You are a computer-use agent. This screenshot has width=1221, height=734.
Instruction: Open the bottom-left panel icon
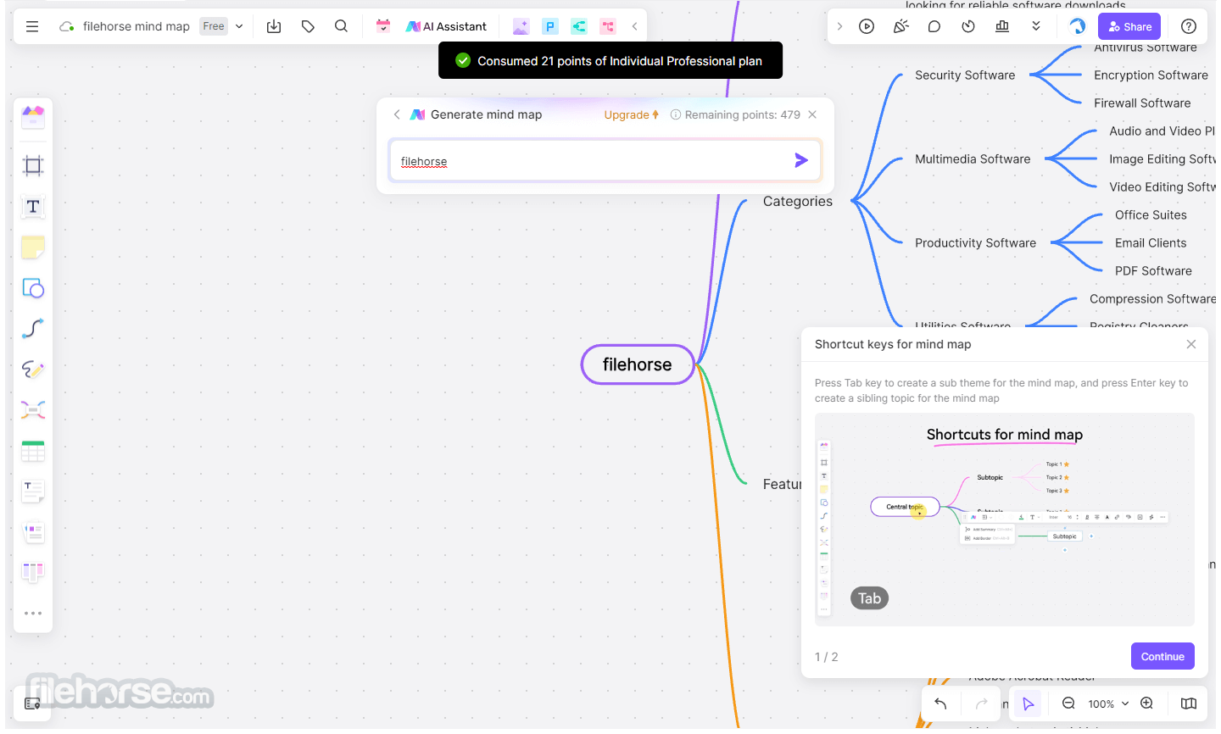(x=32, y=703)
